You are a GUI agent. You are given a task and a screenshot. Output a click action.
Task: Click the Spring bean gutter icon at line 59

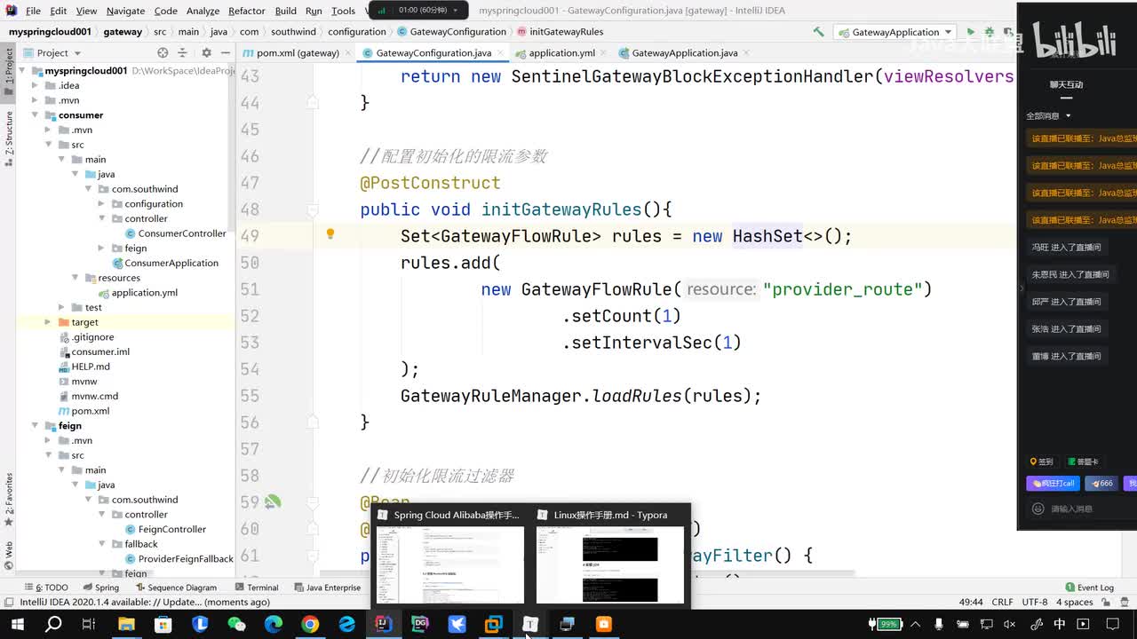click(x=273, y=501)
